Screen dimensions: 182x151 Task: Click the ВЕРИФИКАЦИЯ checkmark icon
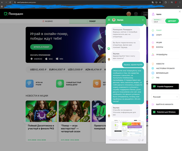click(153, 73)
